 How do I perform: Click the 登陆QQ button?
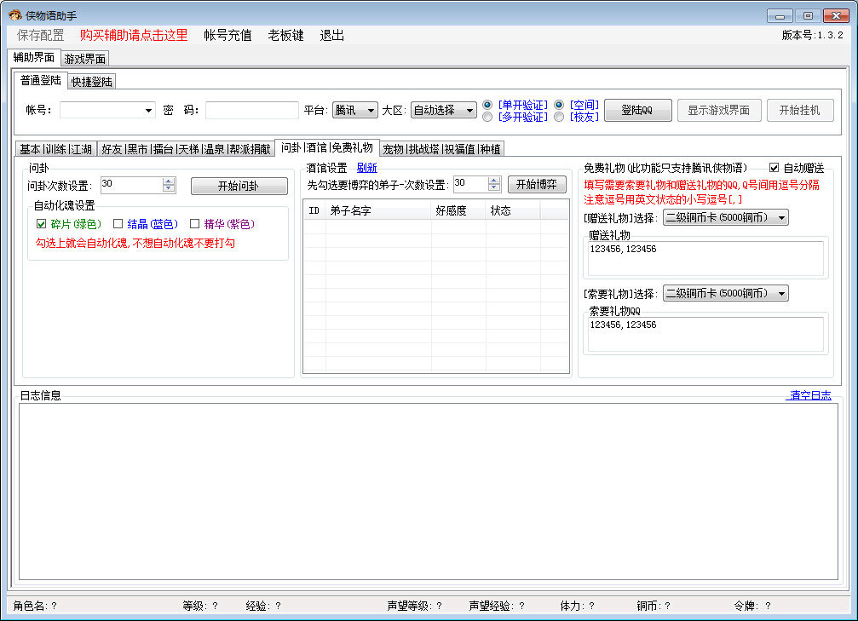[x=637, y=110]
